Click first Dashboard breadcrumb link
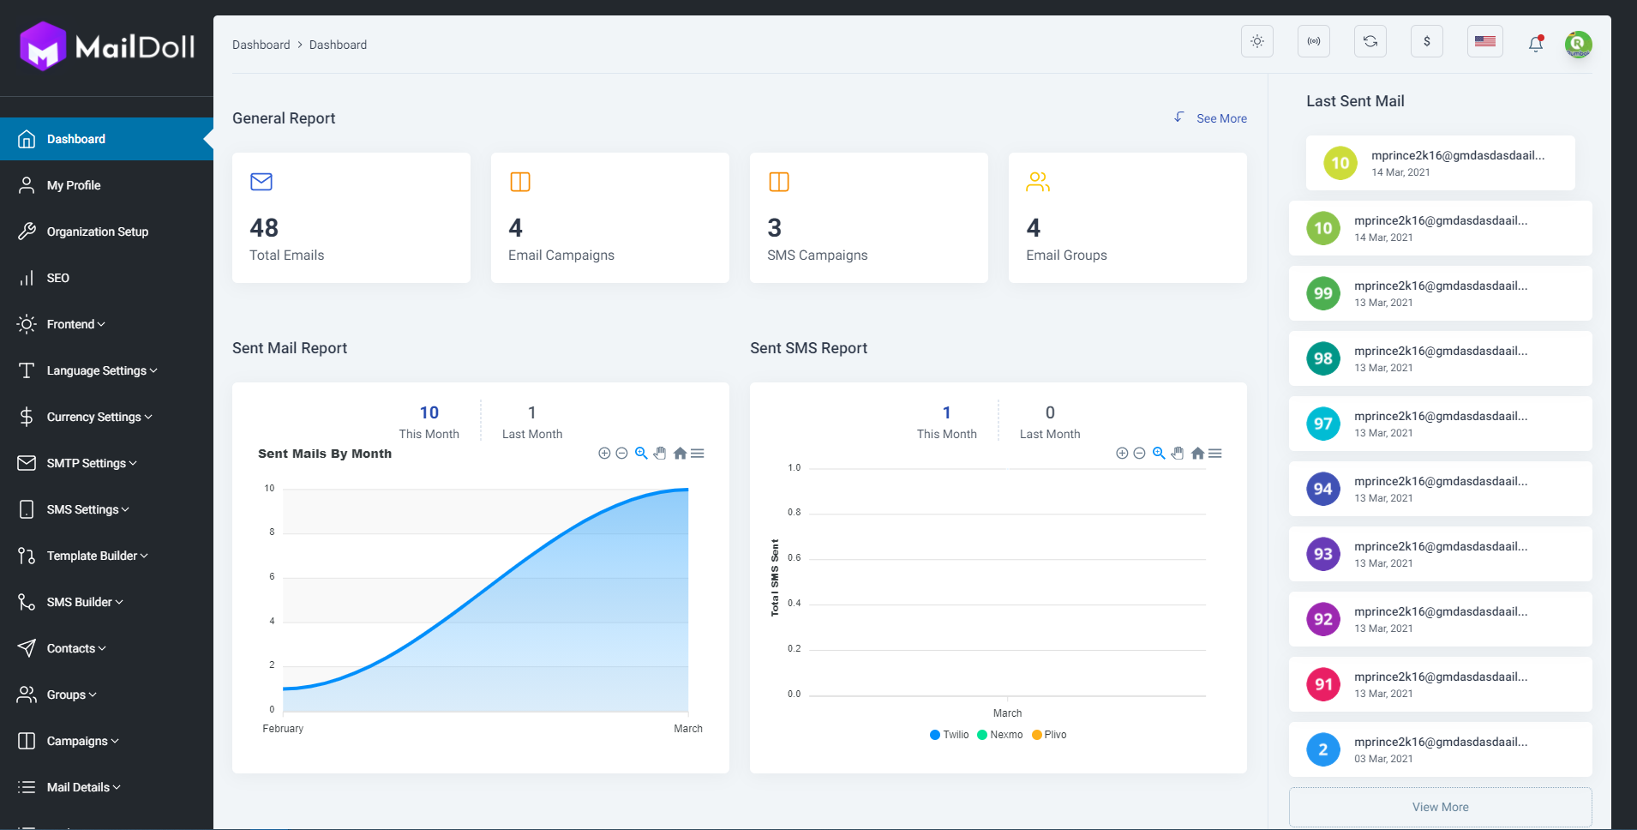Viewport: 1637px width, 830px height. pyautogui.click(x=261, y=45)
